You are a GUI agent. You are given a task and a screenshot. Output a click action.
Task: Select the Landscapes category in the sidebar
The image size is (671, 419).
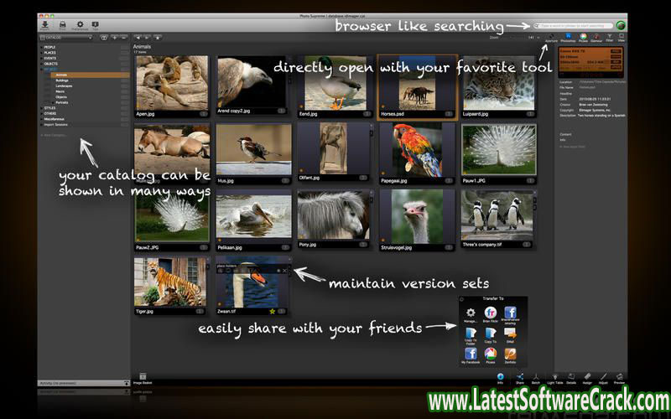point(64,85)
